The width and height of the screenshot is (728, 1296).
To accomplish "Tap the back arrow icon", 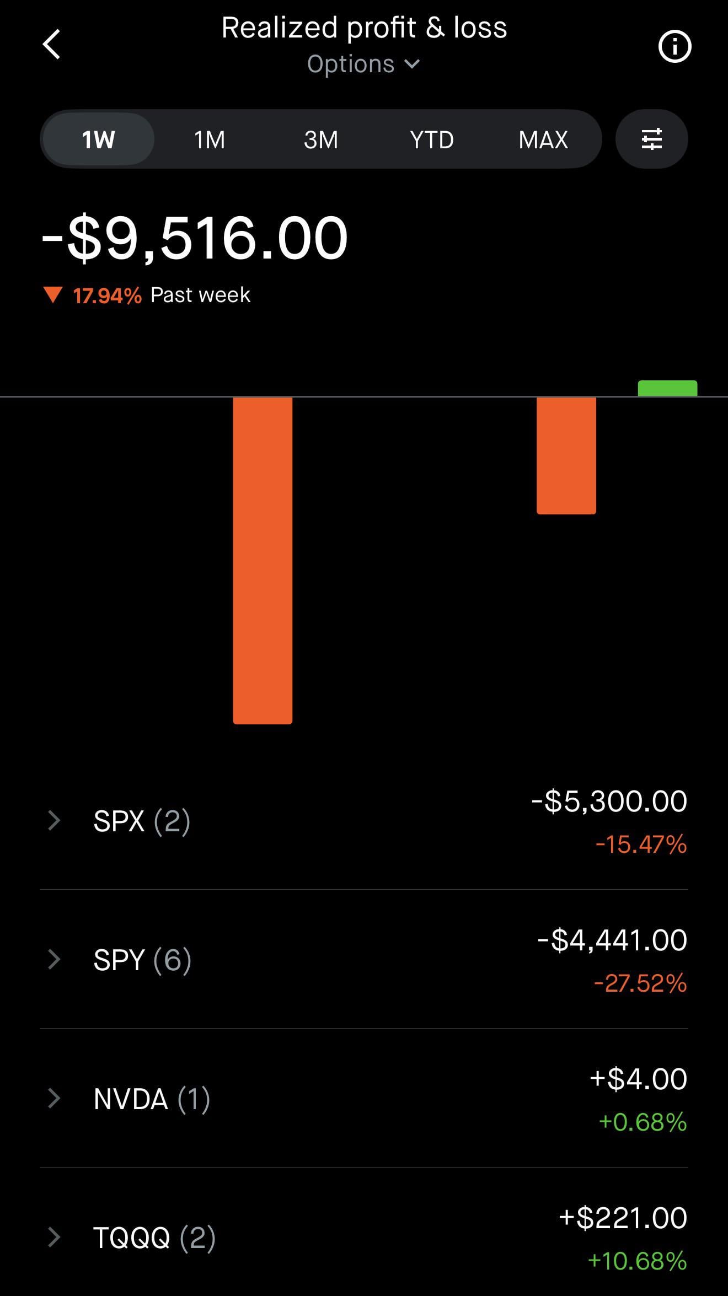I will click(x=52, y=45).
